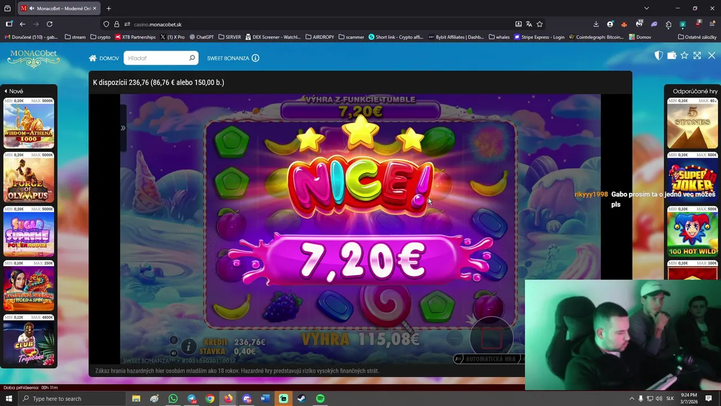721x406 pixels.
Task: Select the MonacoBet browser tab
Action: click(59, 8)
